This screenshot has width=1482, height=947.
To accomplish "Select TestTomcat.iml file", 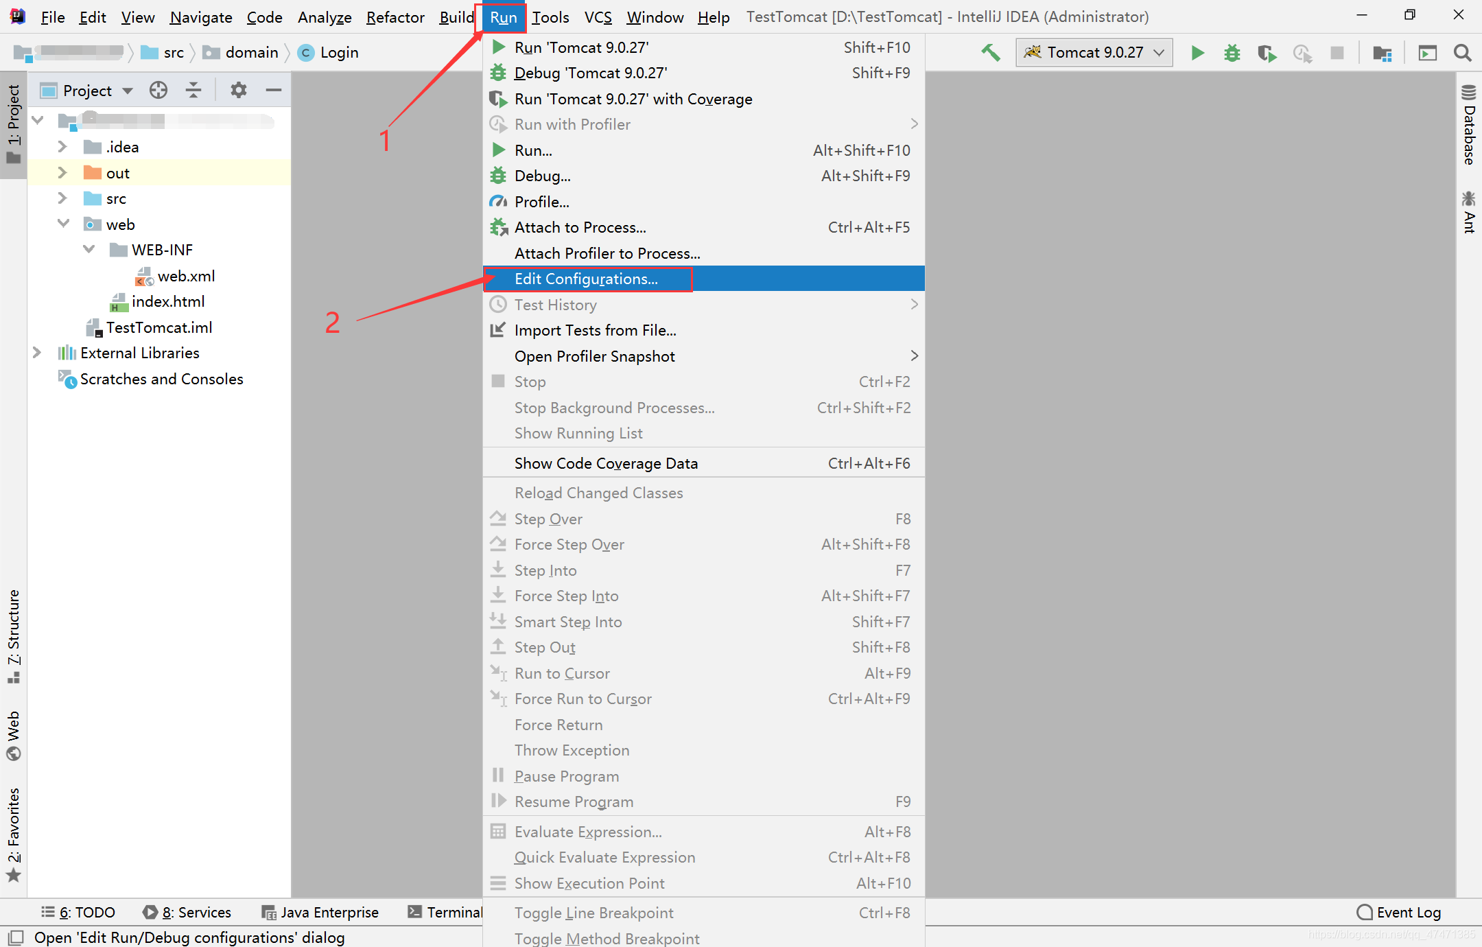I will pos(149,327).
